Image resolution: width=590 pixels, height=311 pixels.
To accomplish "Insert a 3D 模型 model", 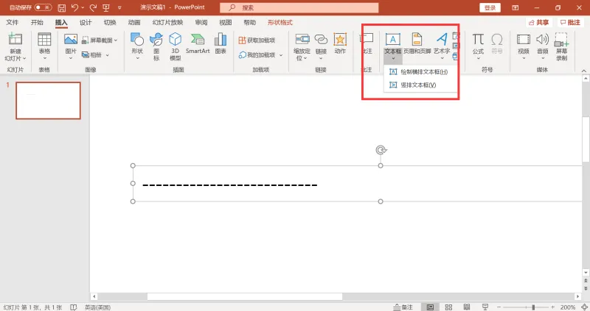I will (x=175, y=46).
